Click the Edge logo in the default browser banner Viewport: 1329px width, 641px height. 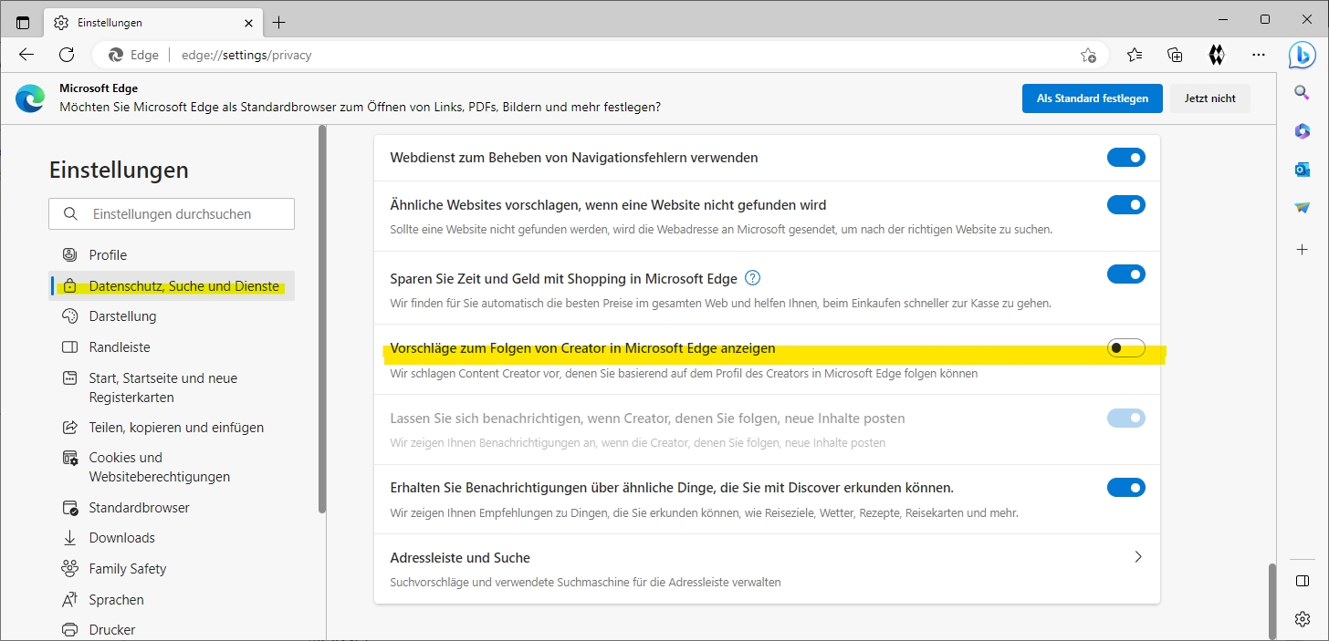coord(30,98)
